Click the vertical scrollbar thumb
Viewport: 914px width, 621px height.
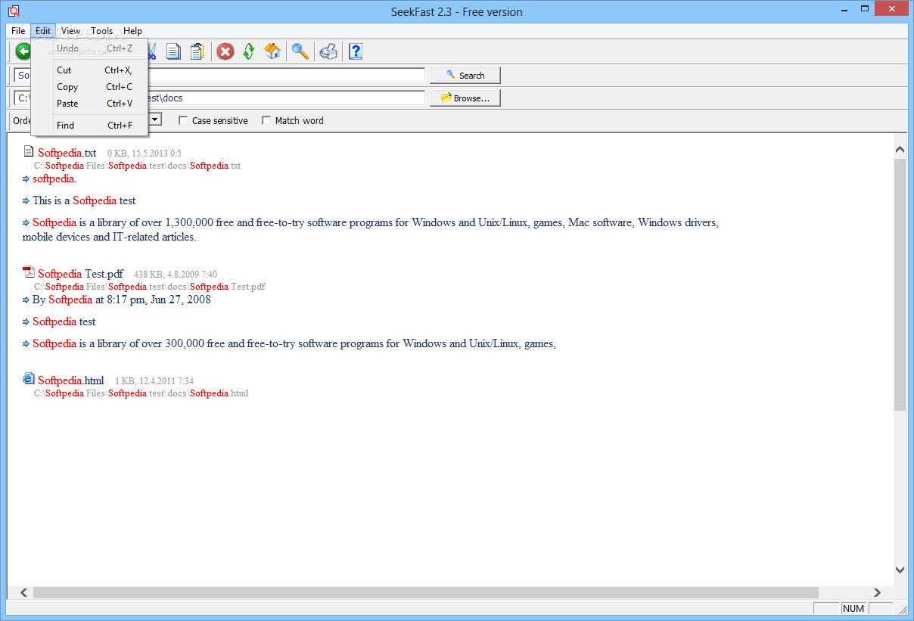click(900, 284)
